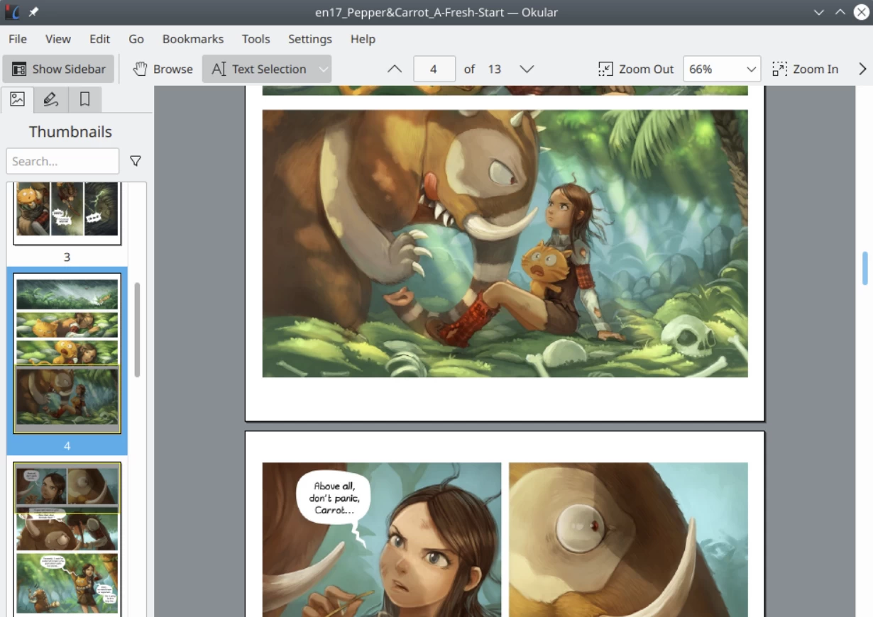Open the Thumbnails sidebar tab icon
Viewport: 873px width, 617px height.
[x=17, y=100]
